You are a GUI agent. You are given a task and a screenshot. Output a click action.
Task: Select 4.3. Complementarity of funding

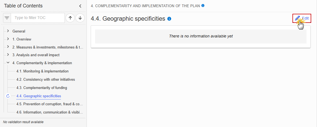click(42, 88)
